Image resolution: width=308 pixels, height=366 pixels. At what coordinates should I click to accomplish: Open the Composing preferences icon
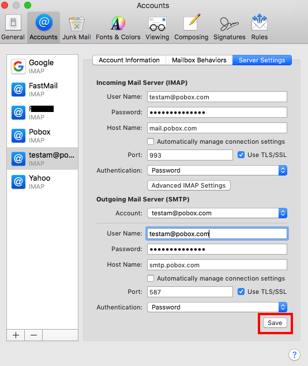tap(191, 27)
